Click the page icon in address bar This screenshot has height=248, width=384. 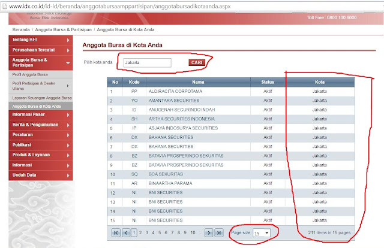[4, 6]
